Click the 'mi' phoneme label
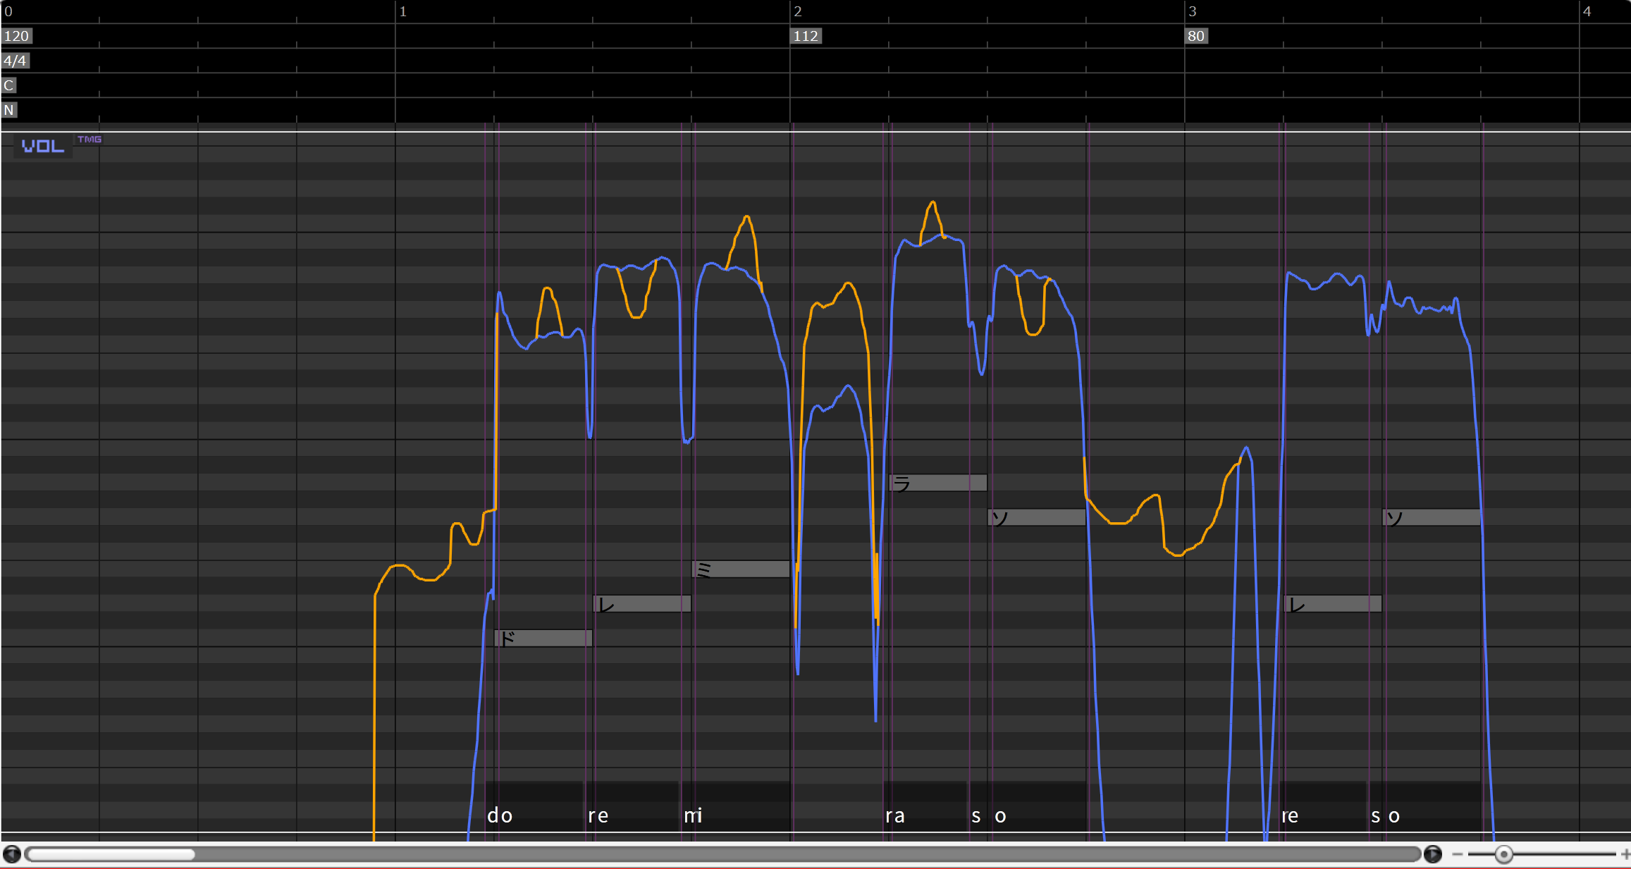This screenshot has width=1631, height=869. (693, 815)
